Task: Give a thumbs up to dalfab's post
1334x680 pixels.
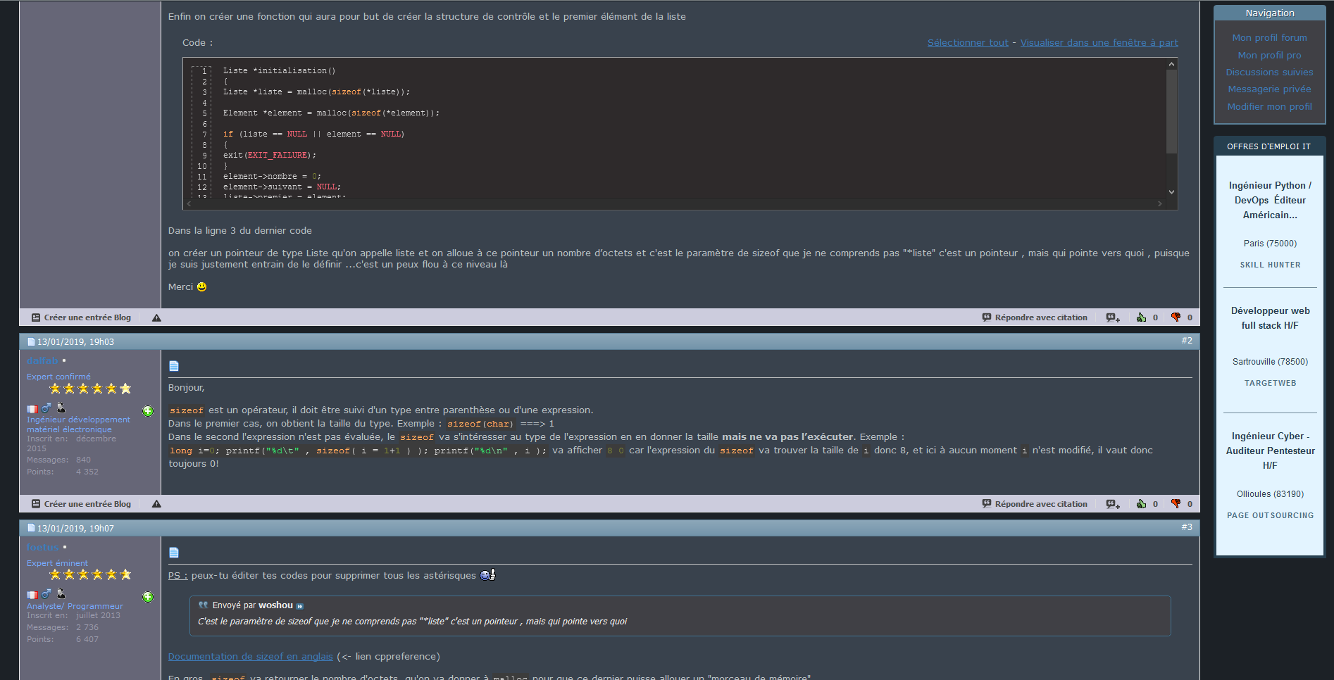Action: click(x=1141, y=504)
